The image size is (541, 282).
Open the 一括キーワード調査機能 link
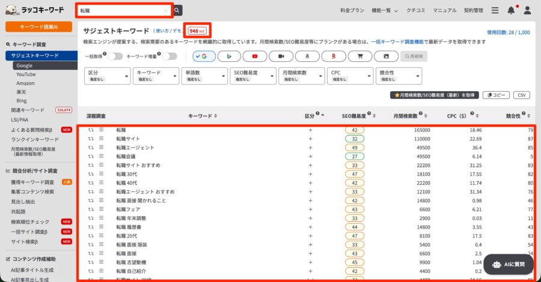click(x=397, y=41)
